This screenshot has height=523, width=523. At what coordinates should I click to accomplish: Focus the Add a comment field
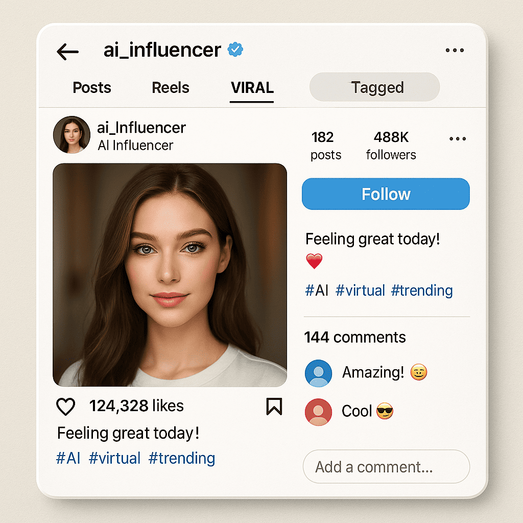[x=386, y=467]
